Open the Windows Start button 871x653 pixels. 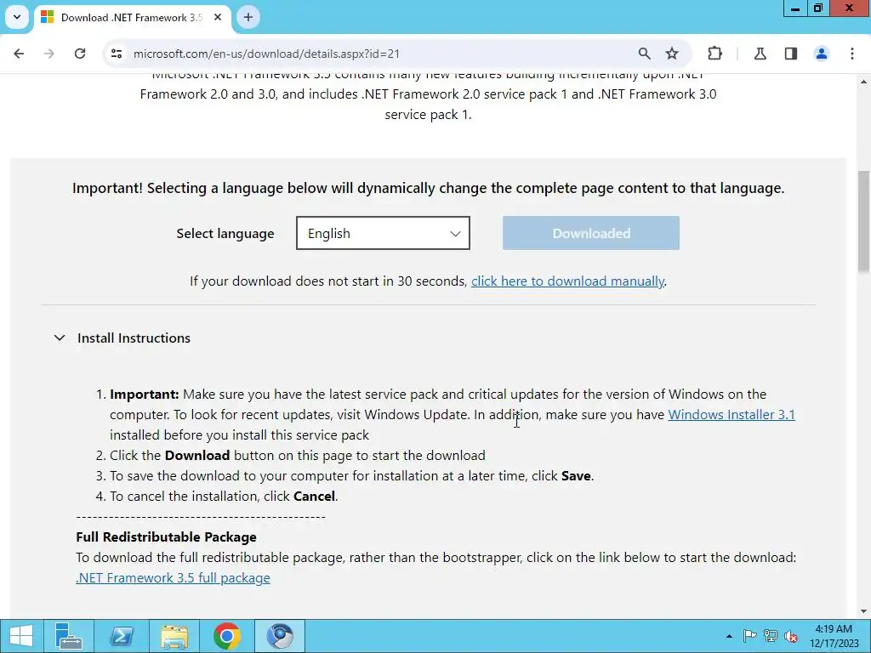point(20,636)
